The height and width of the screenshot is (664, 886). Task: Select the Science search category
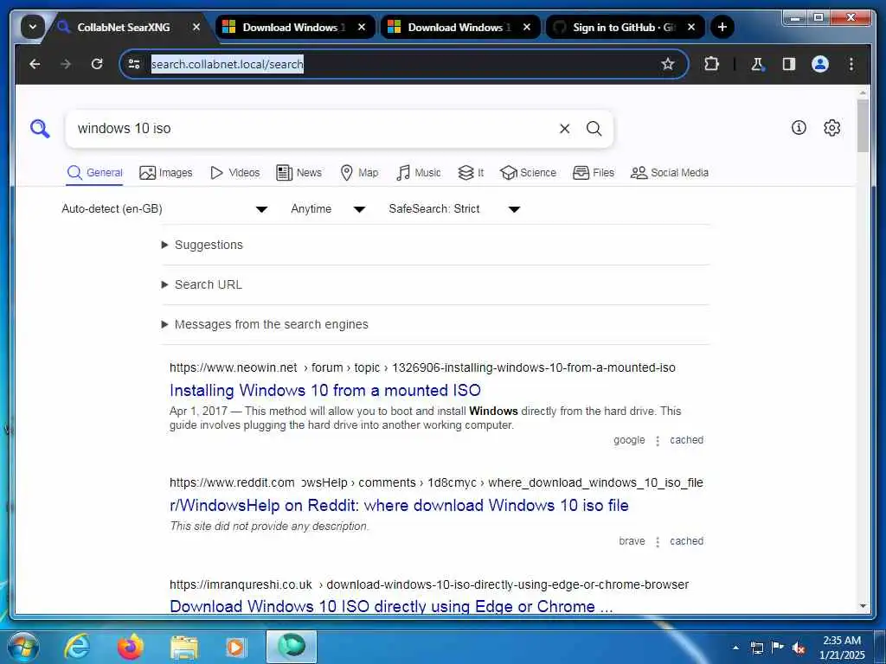(x=529, y=173)
